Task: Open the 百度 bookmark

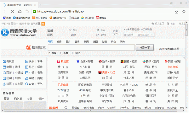Action: click(x=7, y=18)
